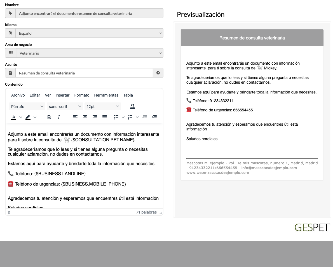The width and height of the screenshot is (333, 267).
Task: Toggle bold formatting in the editor
Action: [49, 117]
